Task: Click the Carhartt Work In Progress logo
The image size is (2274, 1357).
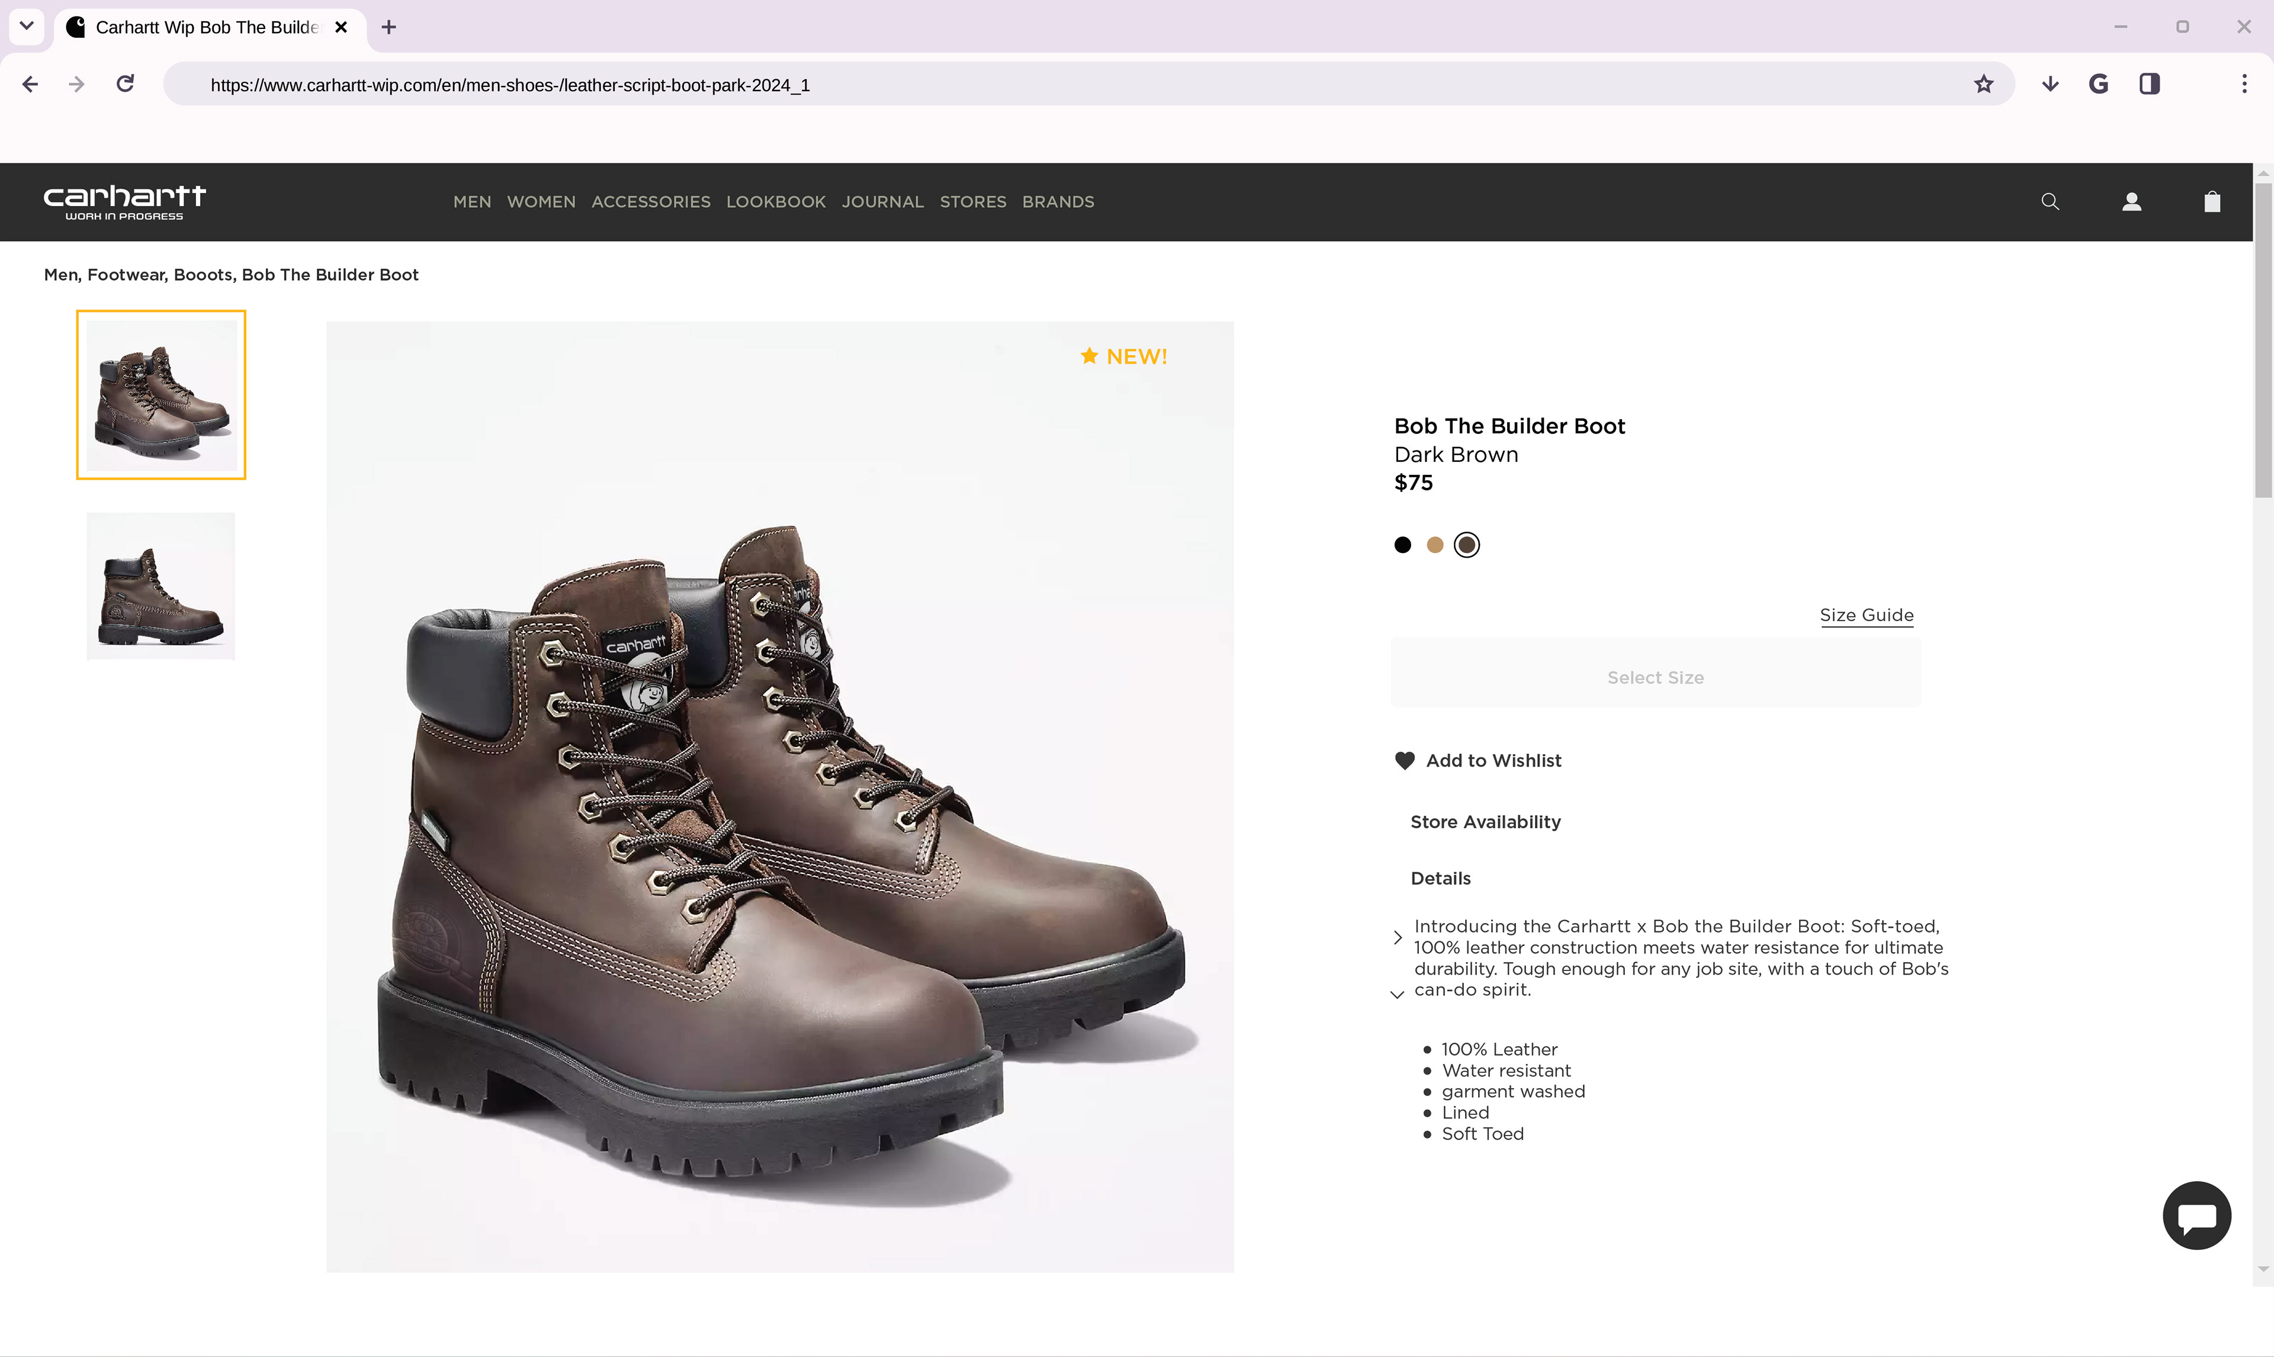Action: coord(124,202)
